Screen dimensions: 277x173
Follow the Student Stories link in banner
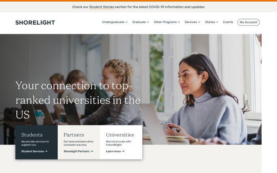[102, 7]
